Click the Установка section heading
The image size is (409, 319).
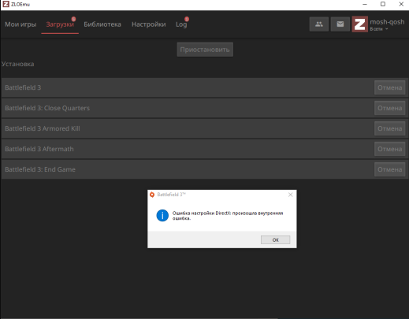(x=17, y=64)
